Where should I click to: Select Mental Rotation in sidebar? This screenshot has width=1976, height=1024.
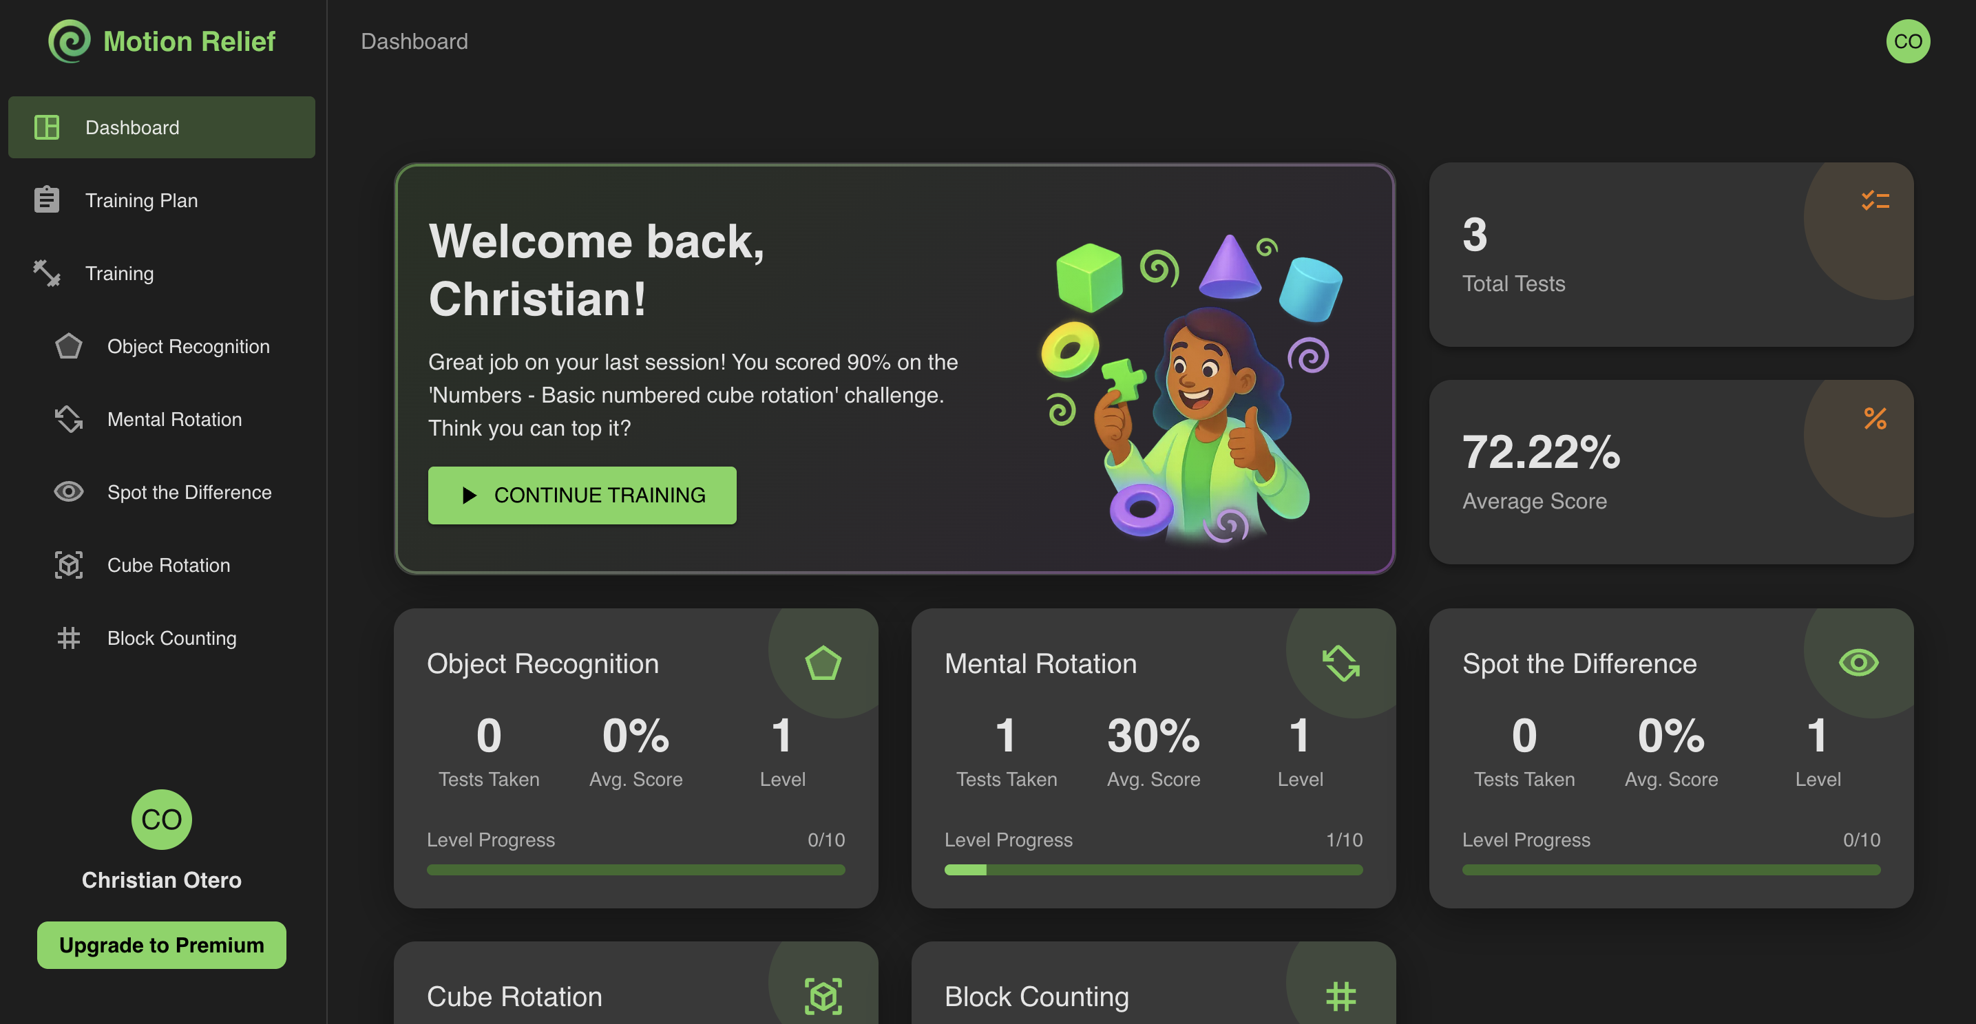174,419
